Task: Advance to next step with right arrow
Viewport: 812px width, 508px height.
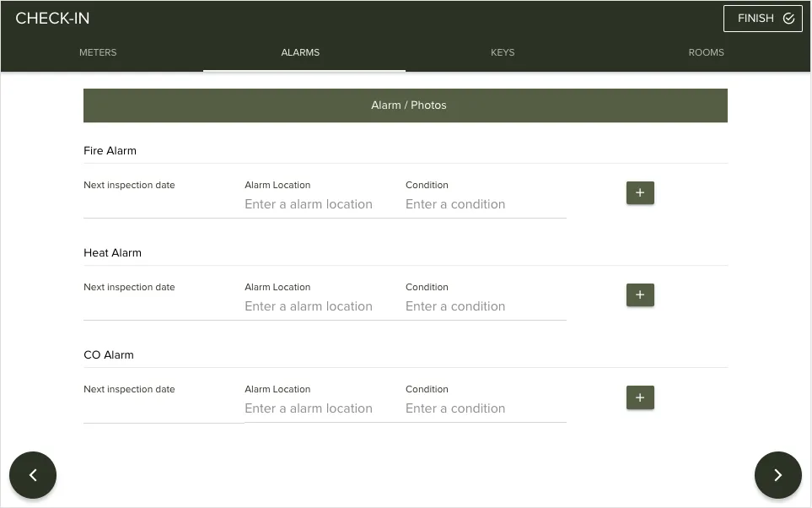Action: 777,475
